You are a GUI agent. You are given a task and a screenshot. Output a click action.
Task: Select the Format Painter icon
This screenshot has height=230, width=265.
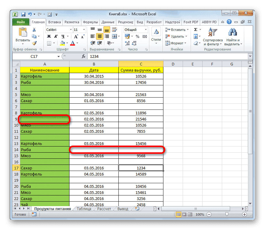tap(35, 43)
